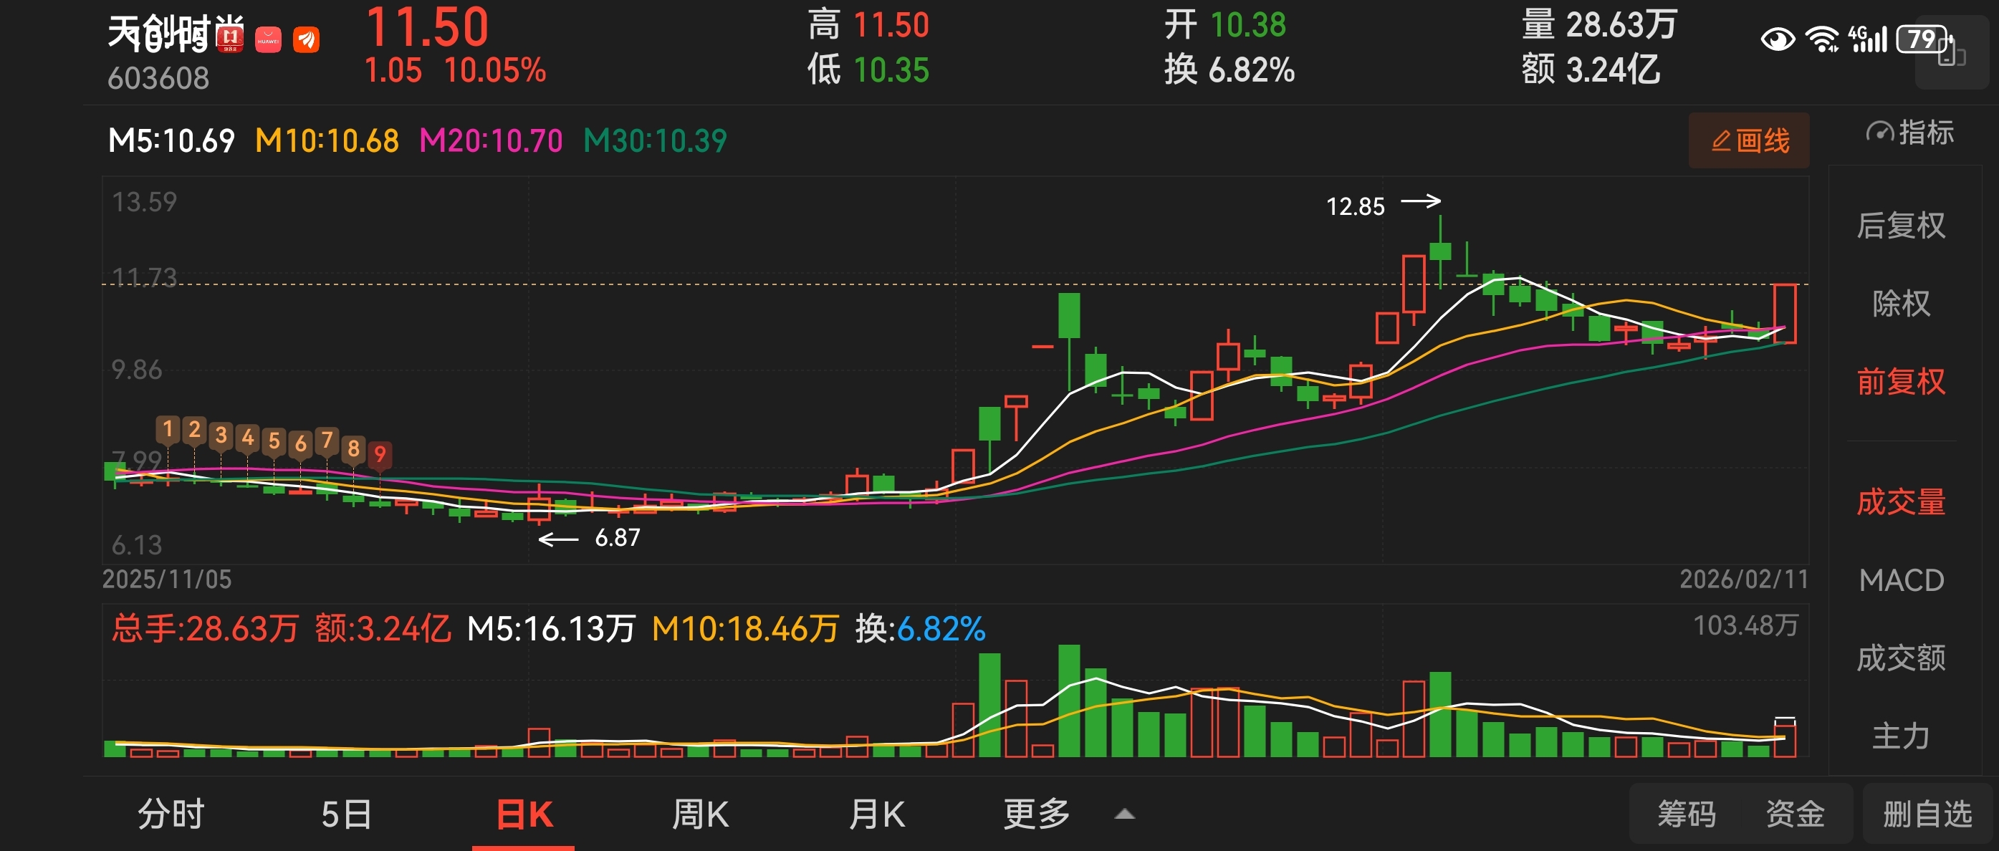Tap the Huawei AppGallery icon
Viewport: 1999px width, 851px height.
268,39
